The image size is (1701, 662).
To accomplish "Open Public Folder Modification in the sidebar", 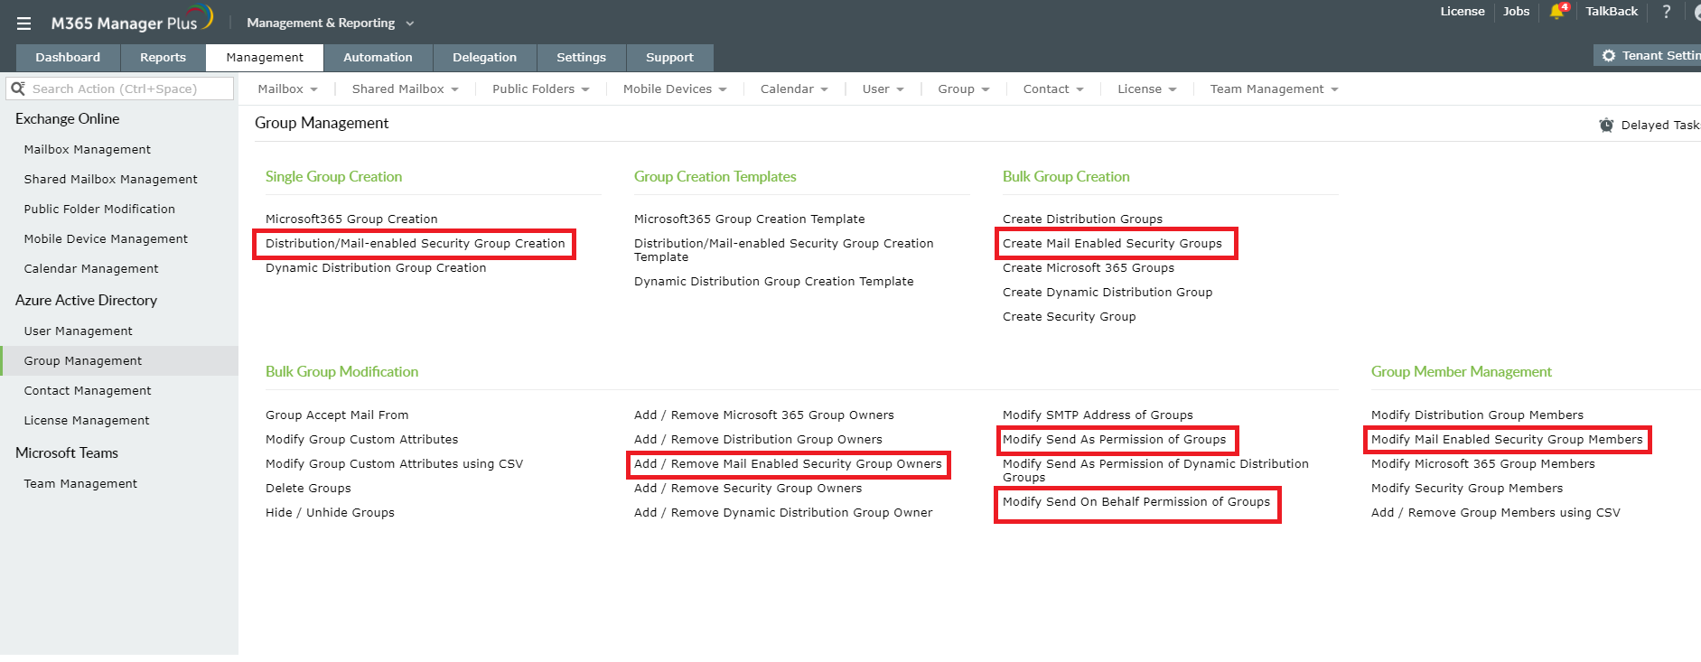I will click(99, 209).
